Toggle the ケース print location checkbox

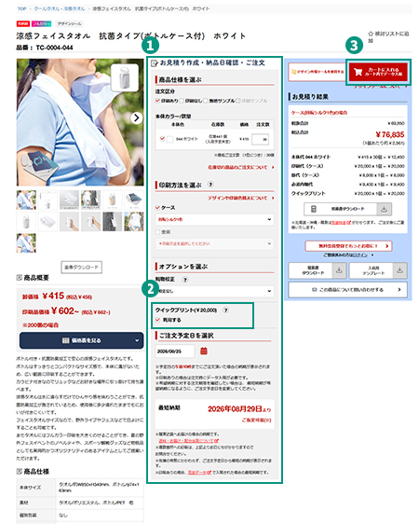click(x=157, y=208)
